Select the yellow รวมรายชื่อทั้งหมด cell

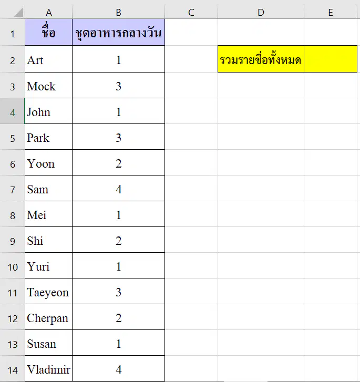tap(261, 59)
